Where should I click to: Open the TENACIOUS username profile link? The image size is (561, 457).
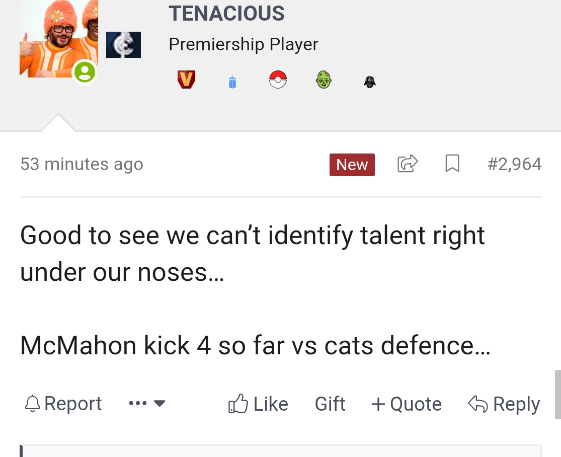[226, 14]
